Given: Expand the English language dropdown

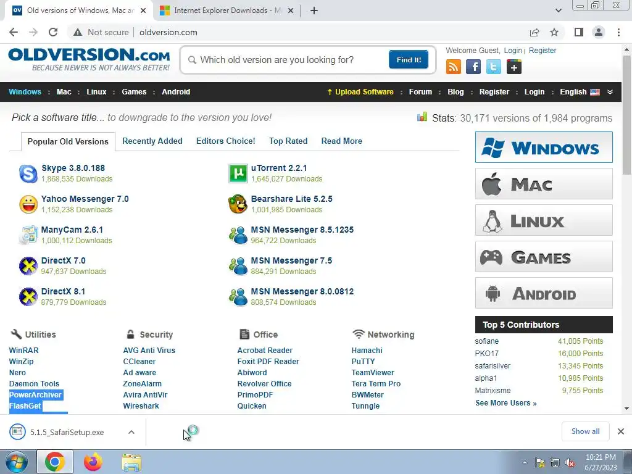Looking at the screenshot, I should (x=610, y=92).
